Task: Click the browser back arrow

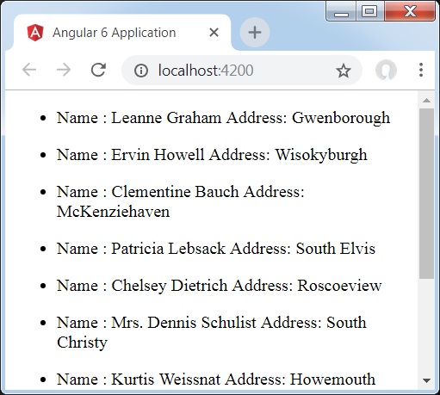Action: pyautogui.click(x=29, y=70)
